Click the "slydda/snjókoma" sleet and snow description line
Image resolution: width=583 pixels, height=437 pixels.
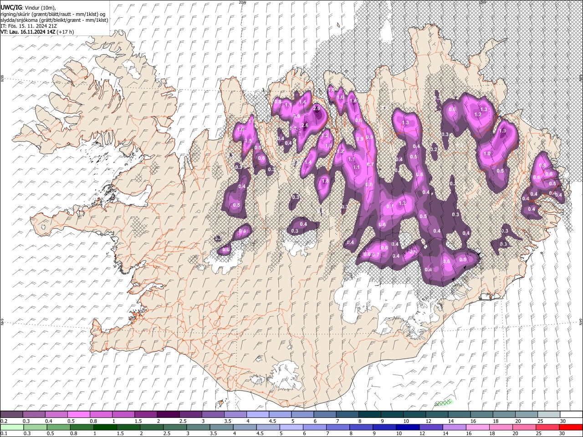(54, 20)
